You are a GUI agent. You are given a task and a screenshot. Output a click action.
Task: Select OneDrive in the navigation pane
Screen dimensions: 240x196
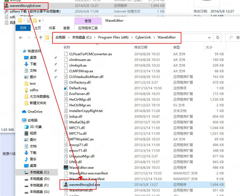click(35, 112)
